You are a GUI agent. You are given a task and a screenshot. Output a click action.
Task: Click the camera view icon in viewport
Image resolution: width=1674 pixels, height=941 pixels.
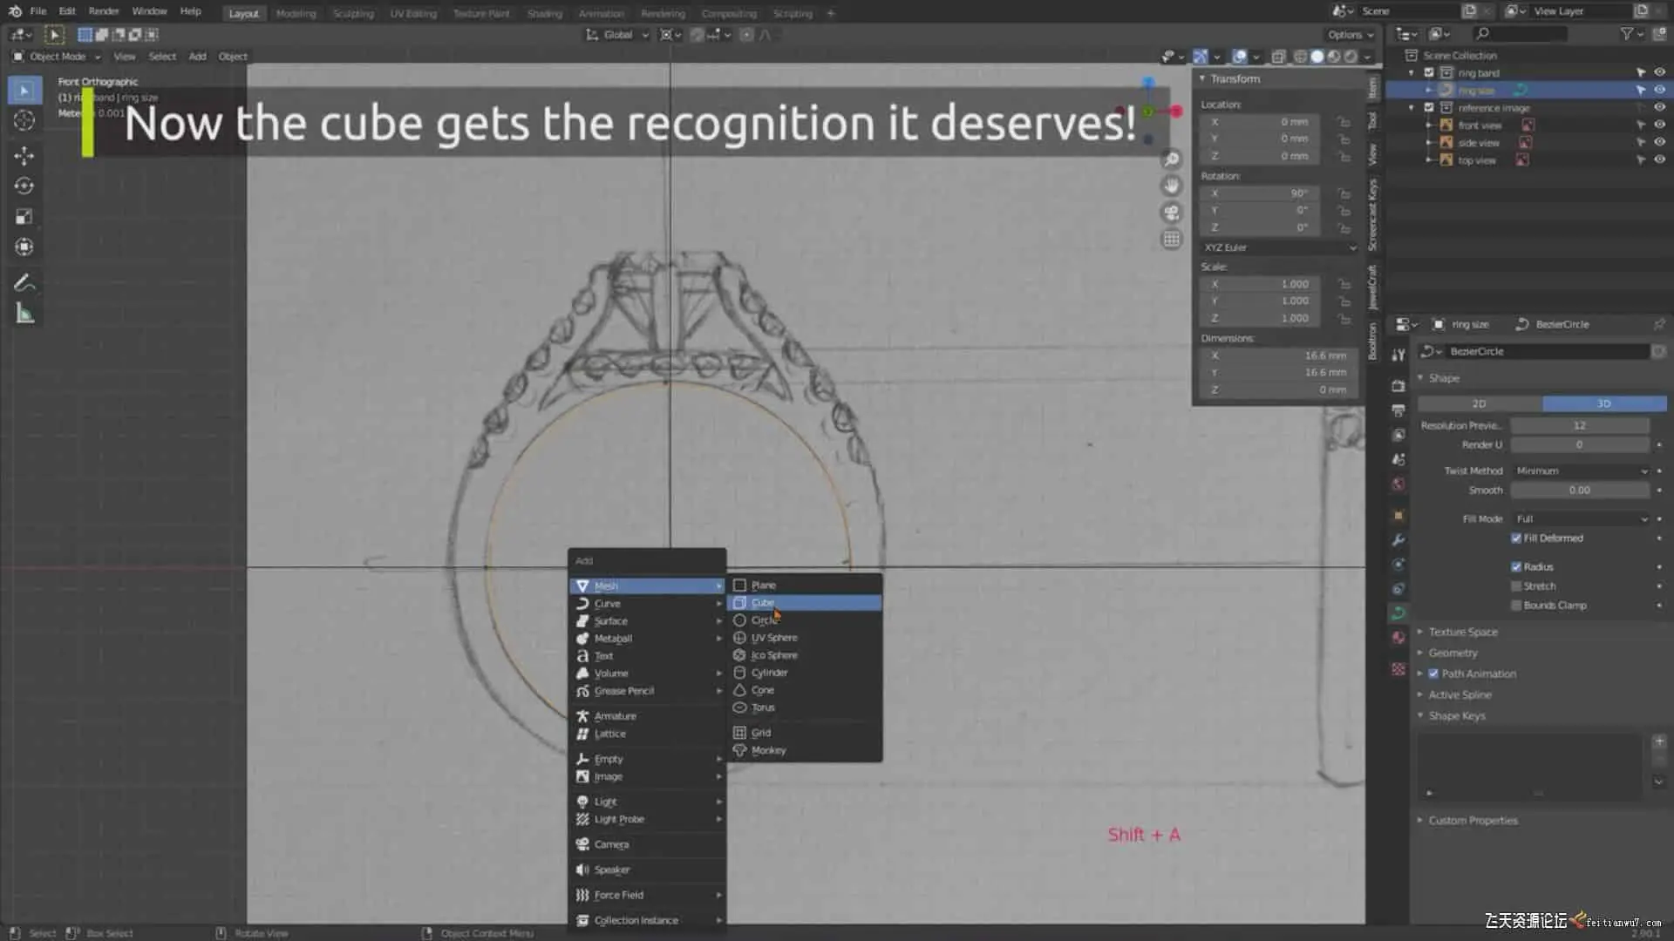click(1172, 213)
